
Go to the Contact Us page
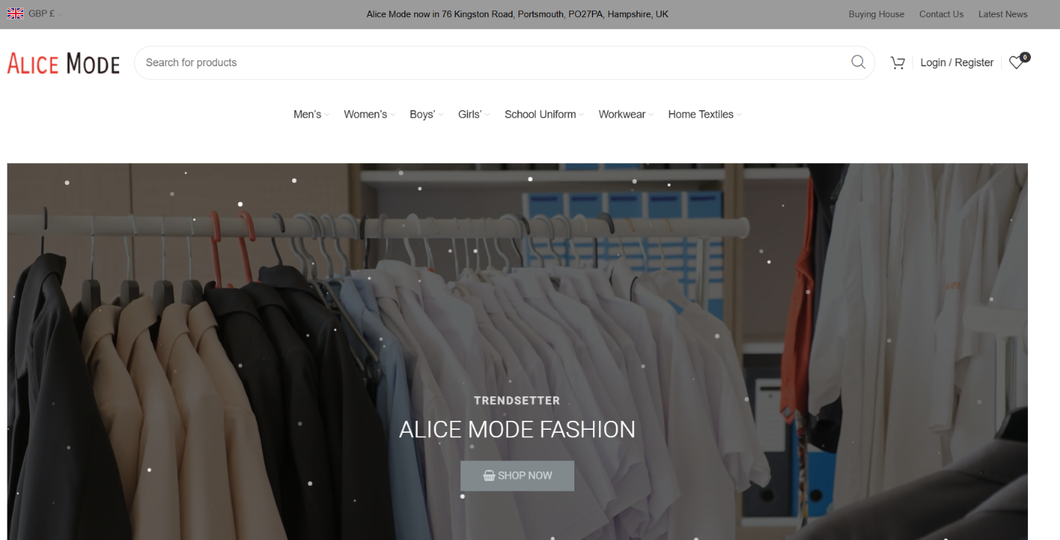(x=941, y=14)
